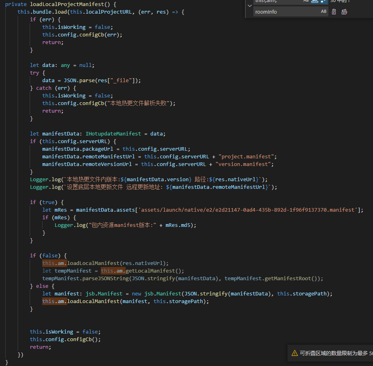This screenshot has height=366, width=373.
Task: Collapse the replace row using the chevron toggle
Action: tap(250, 6)
